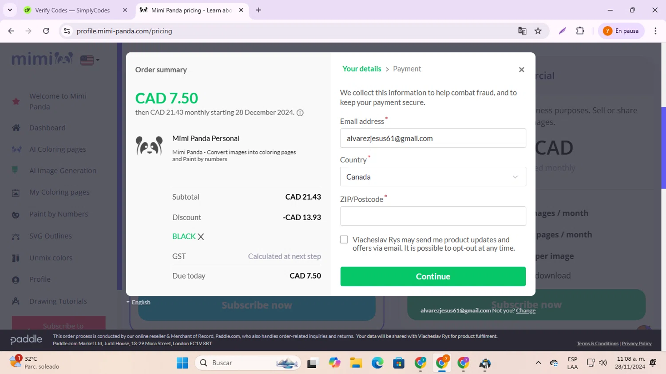This screenshot has width=666, height=374.
Task: Open the En pausa profile button
Action: point(621,31)
